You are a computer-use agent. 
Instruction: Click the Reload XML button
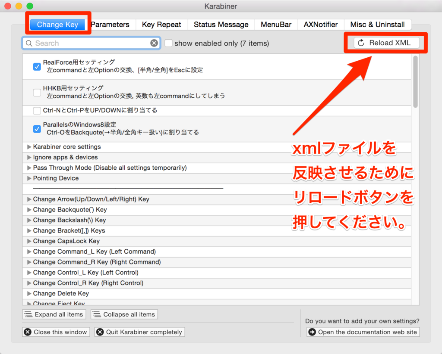pos(387,43)
